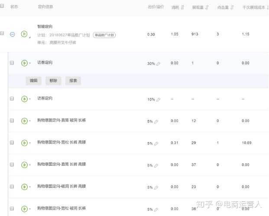Click impressions value 37
269x216 pixels.
click(194, 165)
